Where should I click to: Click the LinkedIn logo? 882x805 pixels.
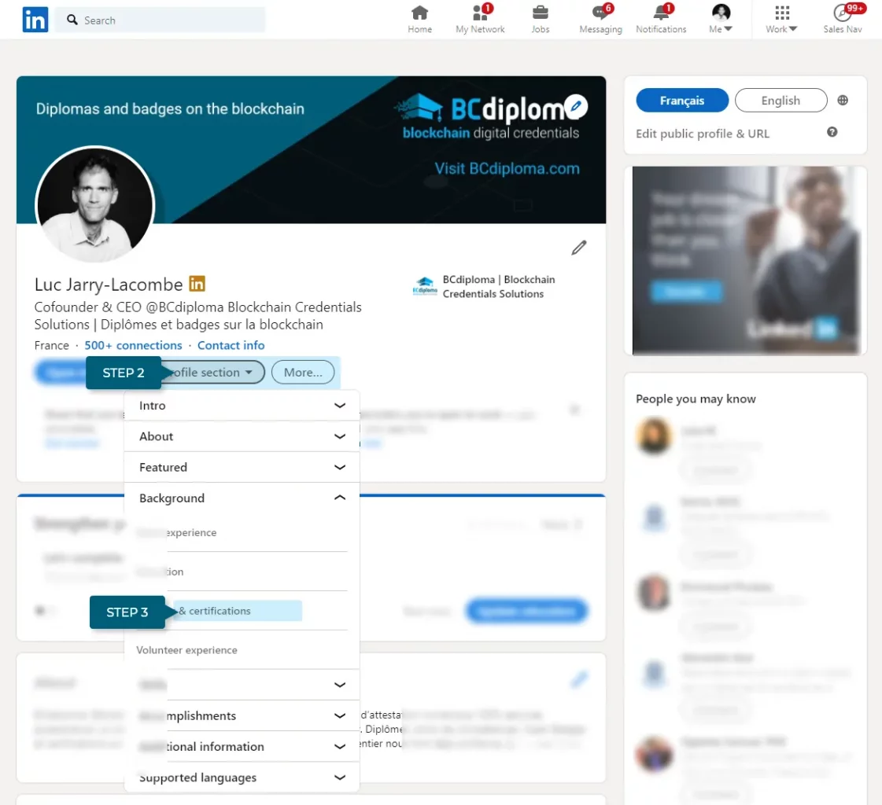(x=35, y=20)
